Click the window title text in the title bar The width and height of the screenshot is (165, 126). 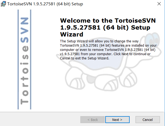pos(45,4)
